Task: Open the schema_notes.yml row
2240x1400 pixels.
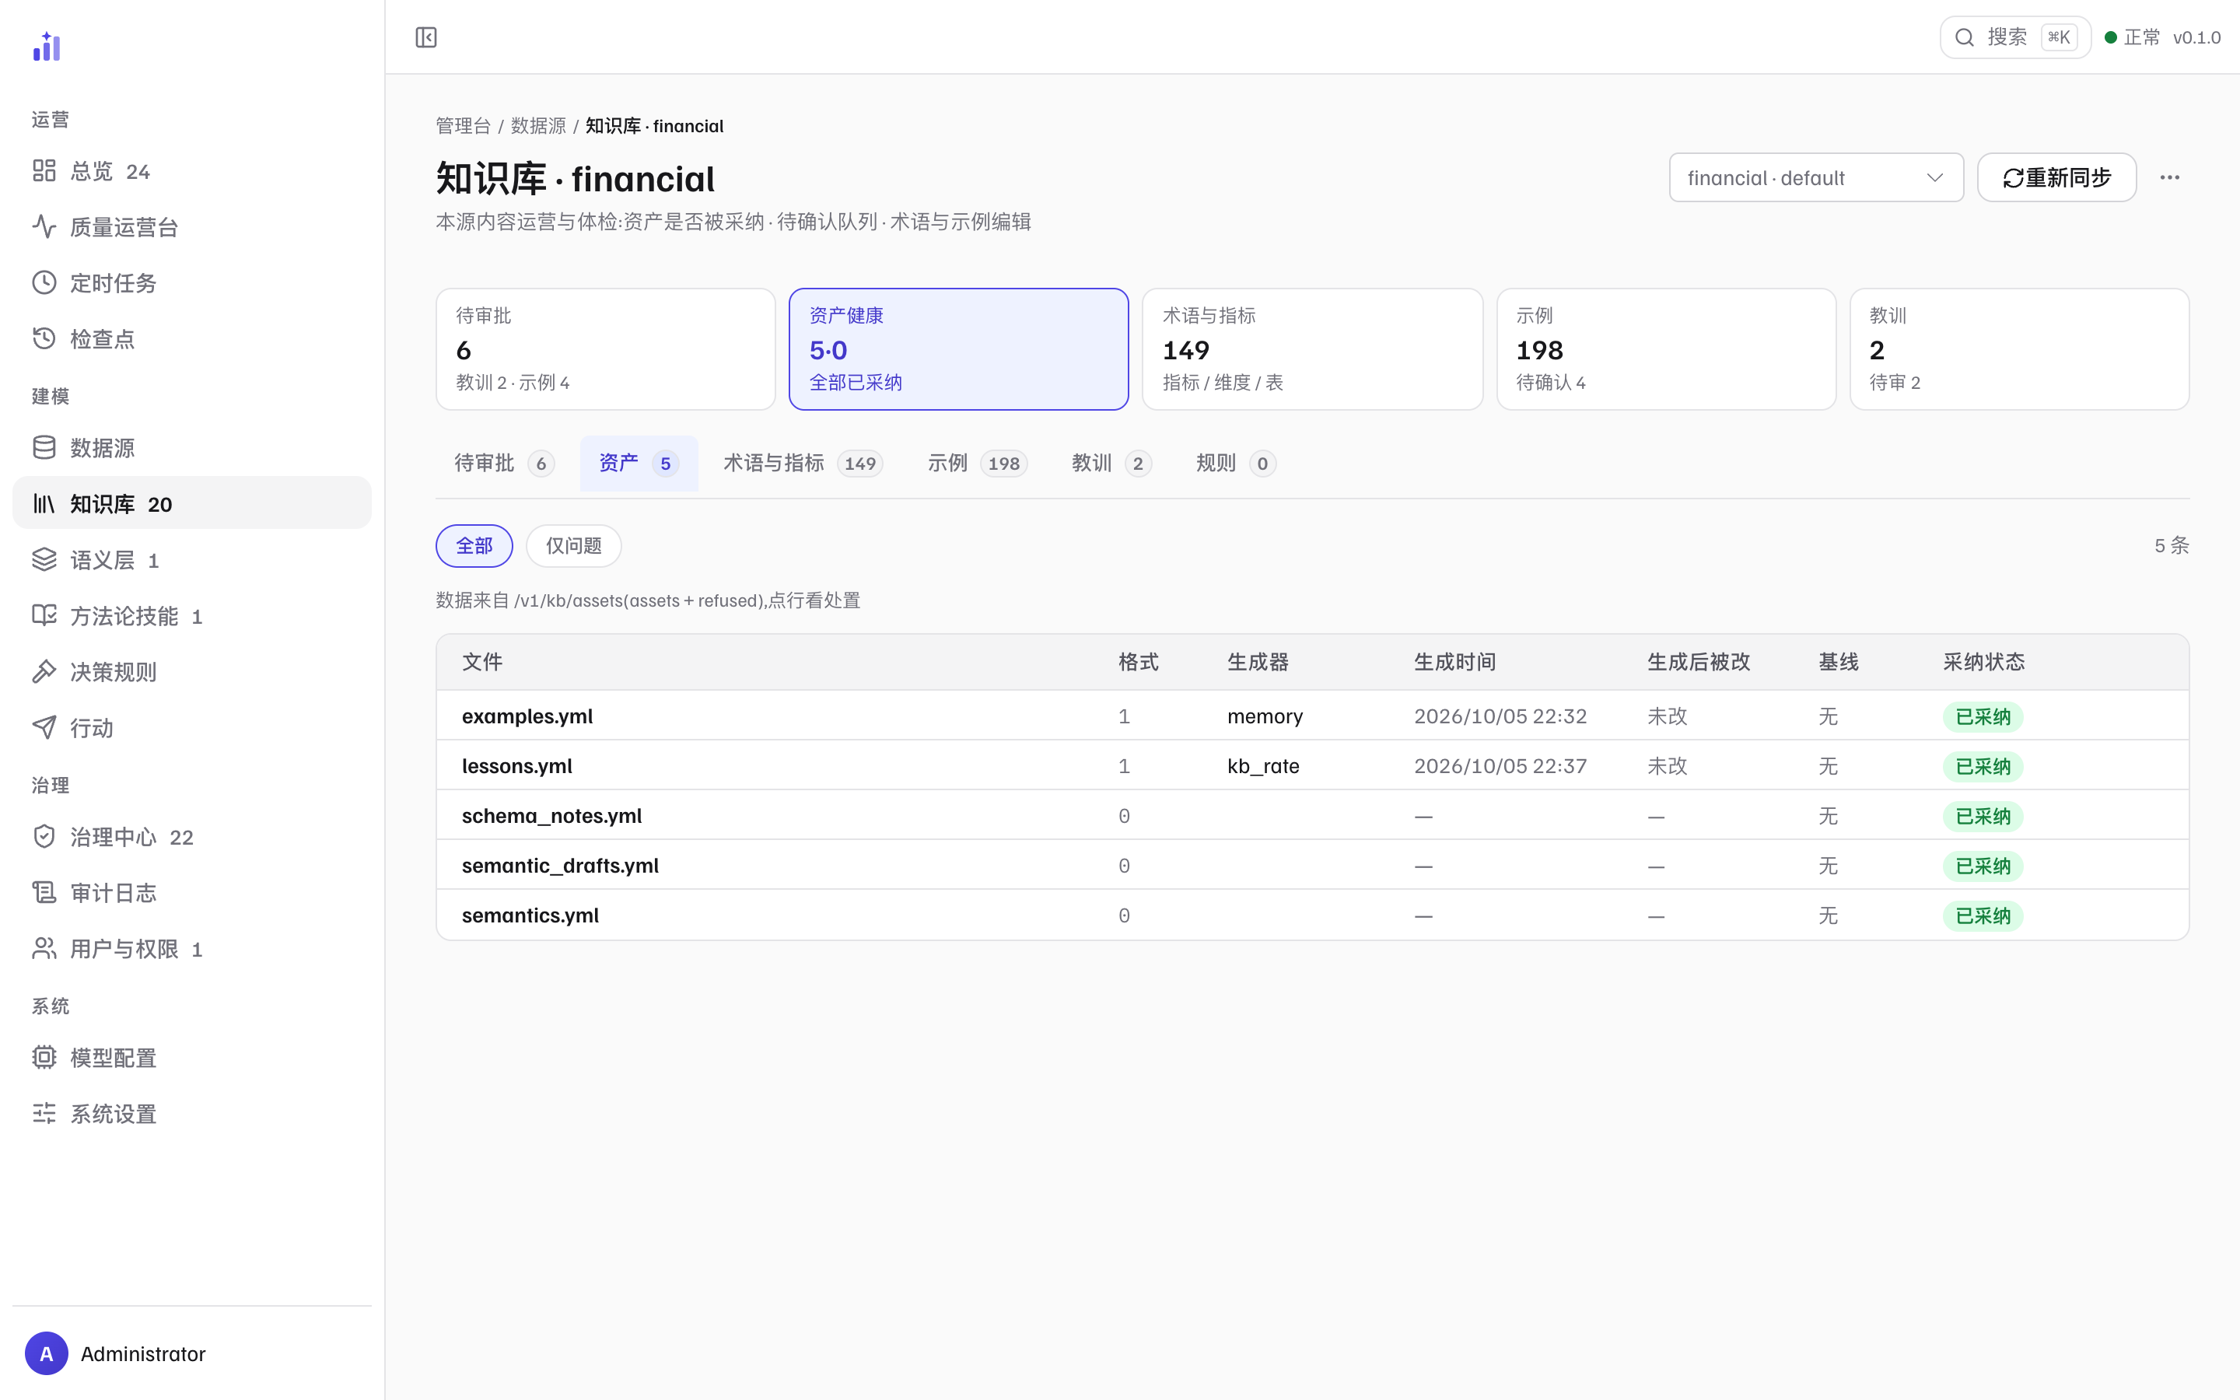Action: tap(1311, 816)
